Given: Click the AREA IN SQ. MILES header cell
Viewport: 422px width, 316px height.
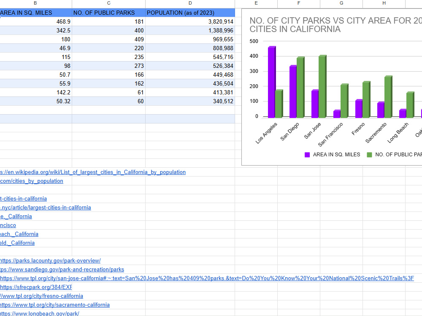Looking at the screenshot, I should (x=36, y=13).
